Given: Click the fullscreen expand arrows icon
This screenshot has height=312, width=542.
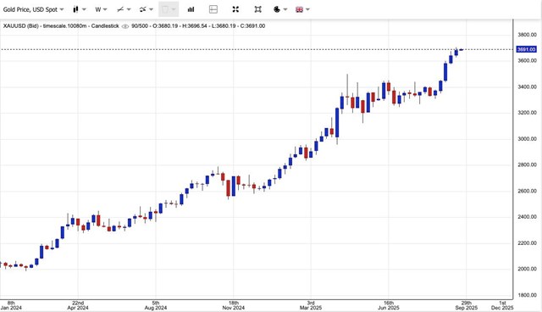Looking at the screenshot, I should [235, 9].
